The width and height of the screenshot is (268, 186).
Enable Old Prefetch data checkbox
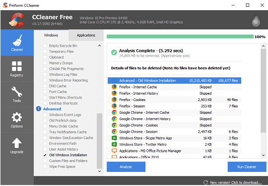point(45,121)
